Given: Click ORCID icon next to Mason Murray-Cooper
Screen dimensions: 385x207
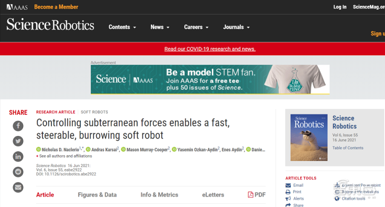Looking at the screenshot, I should [x=124, y=149].
